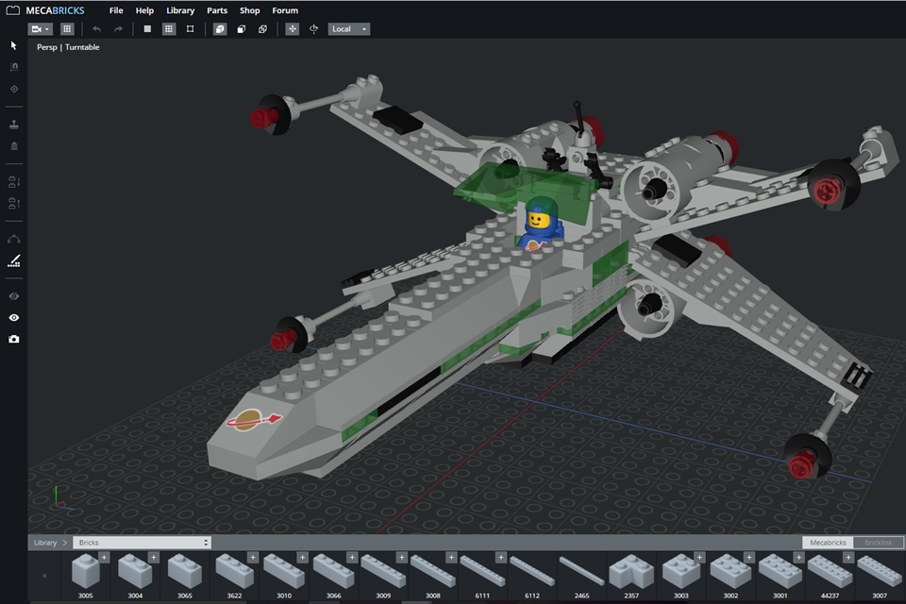Select the measure ruler tool
Image resolution: width=906 pixels, height=604 pixels.
click(x=14, y=260)
